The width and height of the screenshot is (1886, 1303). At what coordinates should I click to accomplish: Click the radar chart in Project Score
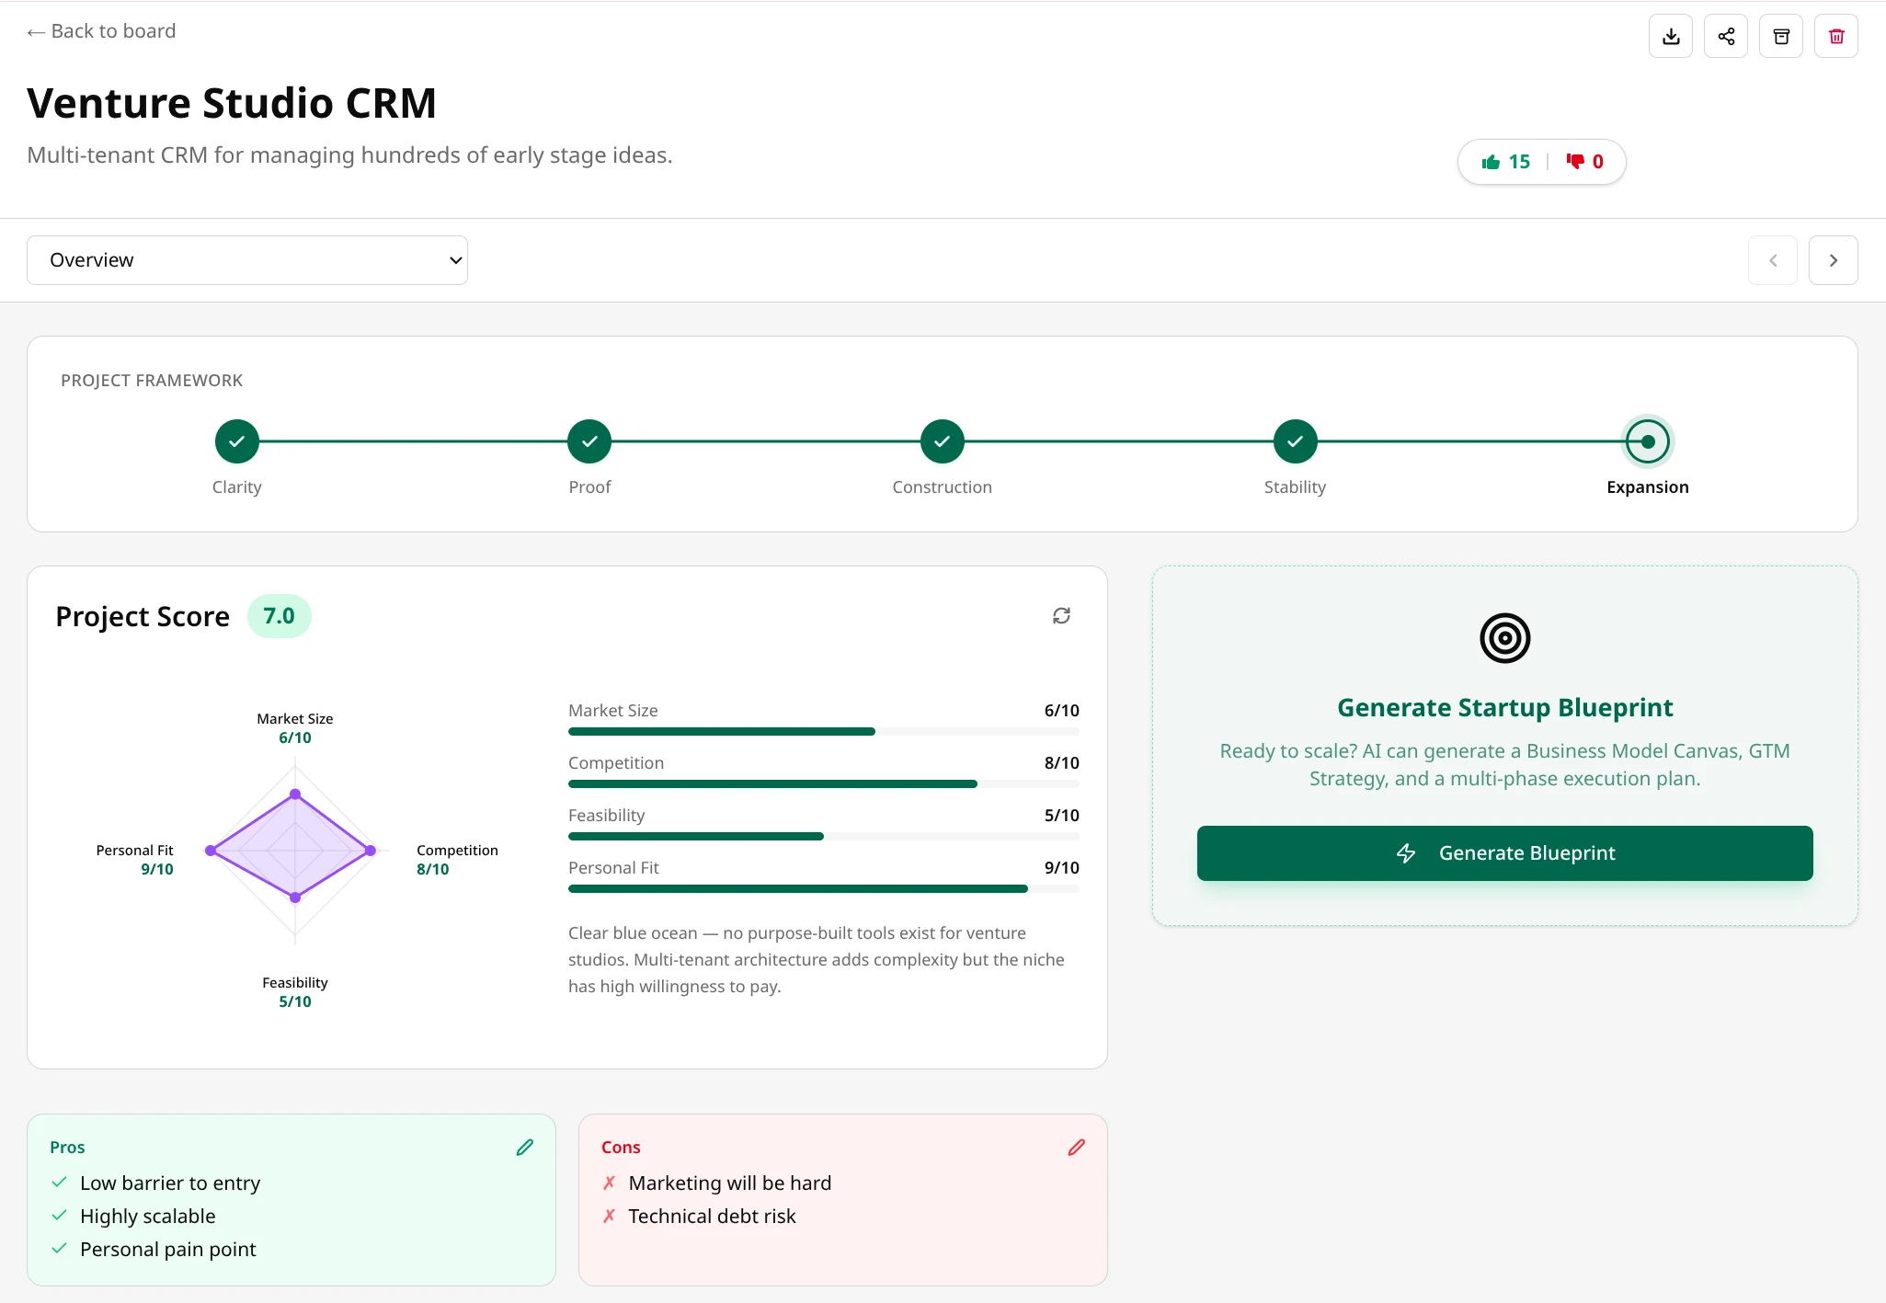point(294,851)
